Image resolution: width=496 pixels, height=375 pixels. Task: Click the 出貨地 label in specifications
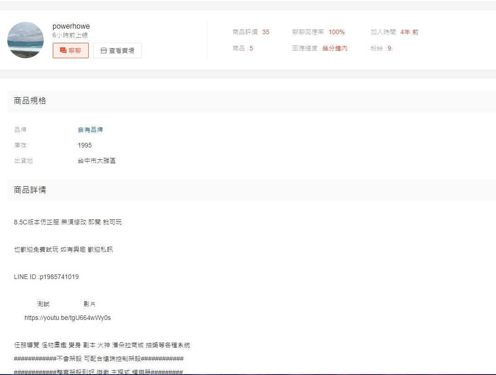pos(23,161)
